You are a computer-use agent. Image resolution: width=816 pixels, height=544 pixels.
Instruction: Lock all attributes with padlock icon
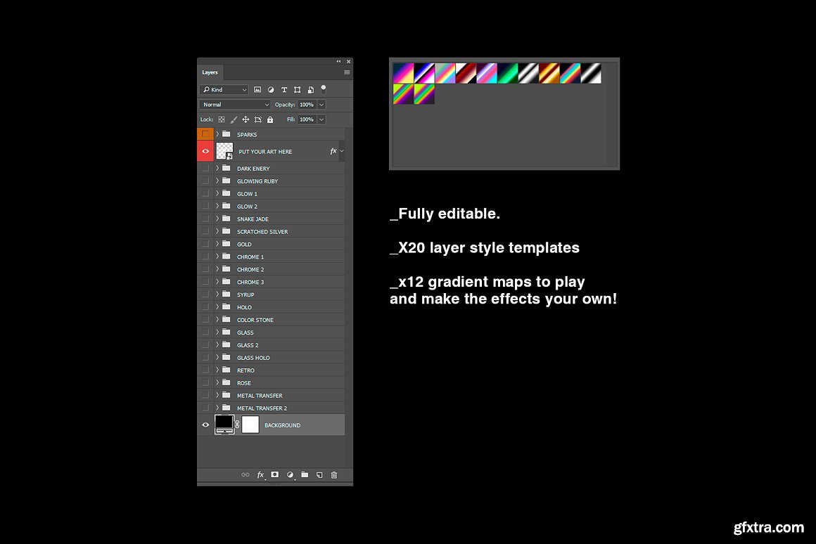coord(270,120)
